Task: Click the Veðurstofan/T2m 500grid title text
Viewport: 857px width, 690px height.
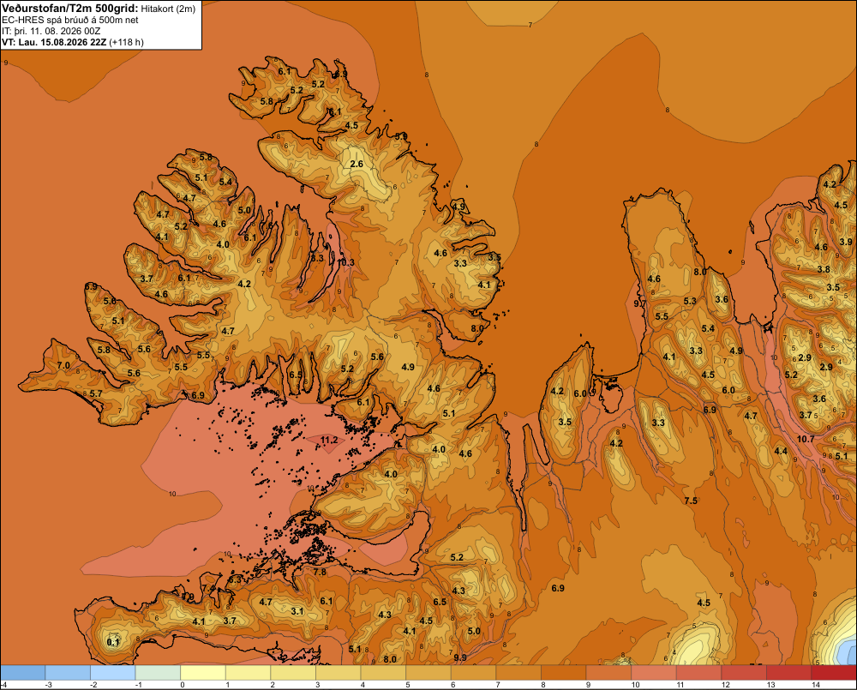Action: [x=70, y=8]
